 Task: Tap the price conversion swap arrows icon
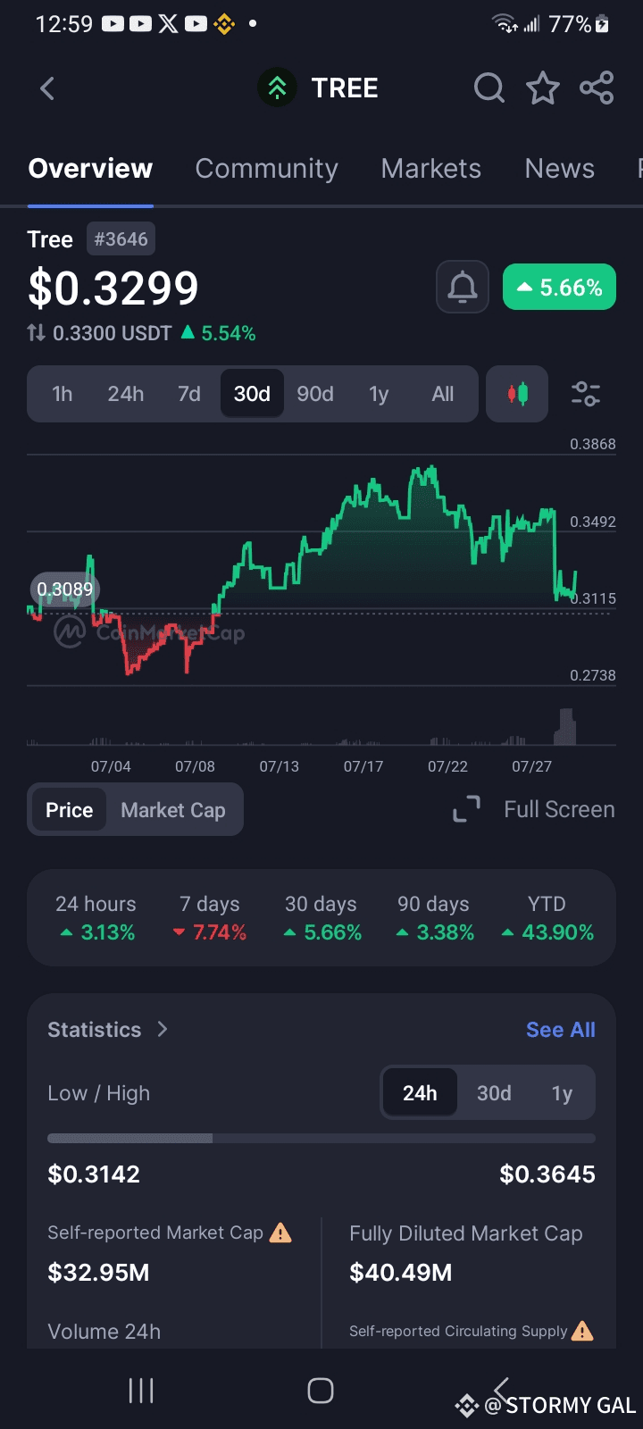(x=36, y=333)
